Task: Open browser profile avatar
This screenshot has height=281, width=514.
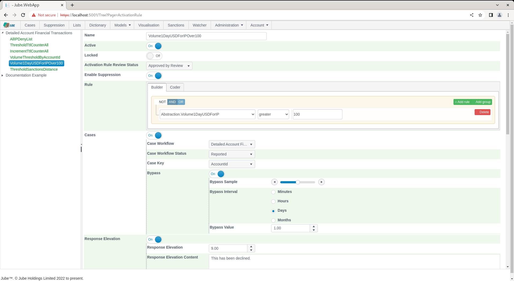Action: pos(500,15)
